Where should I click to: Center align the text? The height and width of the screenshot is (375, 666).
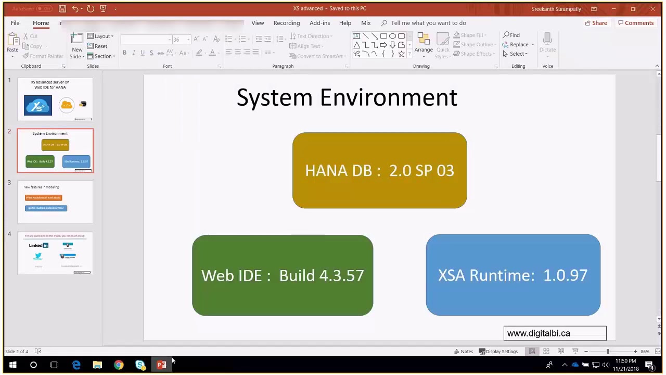click(x=237, y=53)
